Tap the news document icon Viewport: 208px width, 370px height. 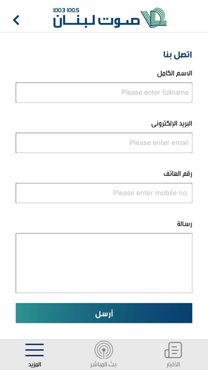click(173, 350)
